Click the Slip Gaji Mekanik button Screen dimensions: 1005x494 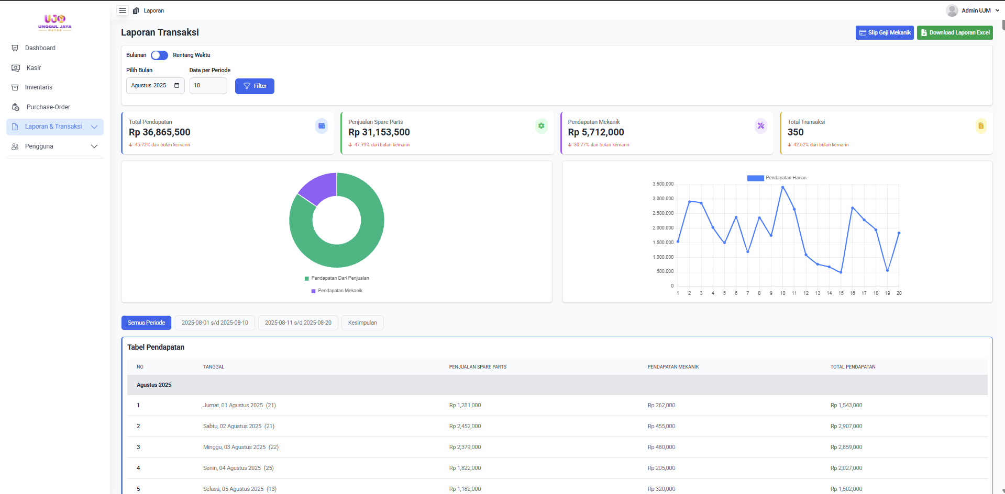885,32
